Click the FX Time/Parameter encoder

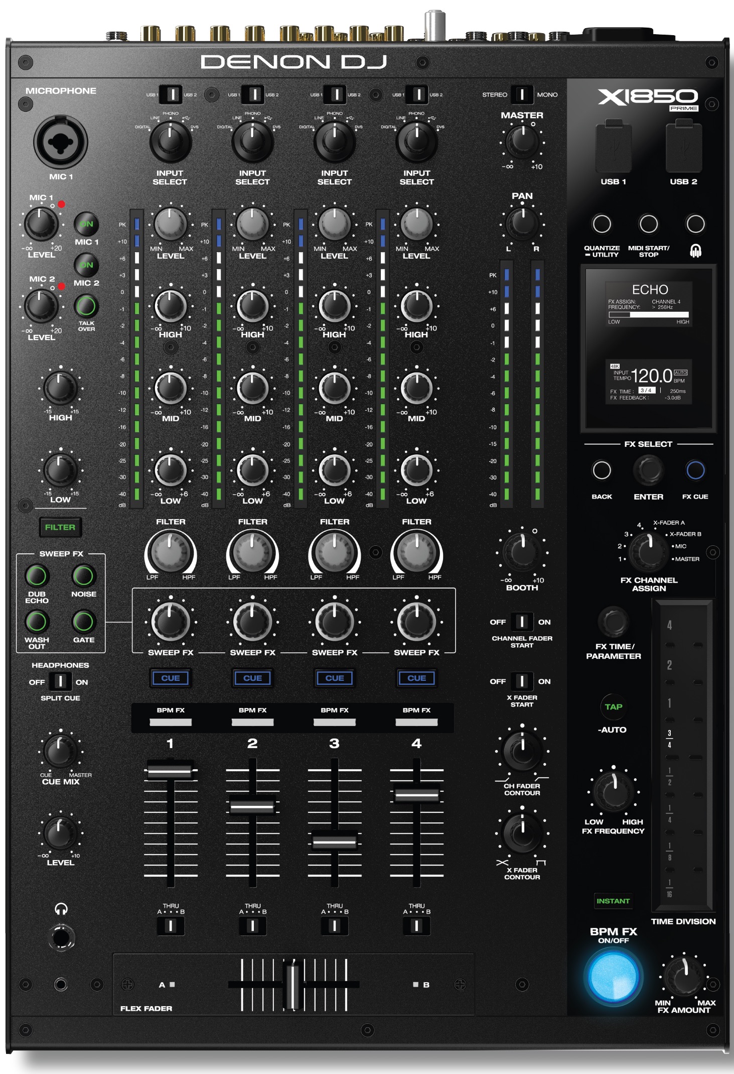[613, 622]
